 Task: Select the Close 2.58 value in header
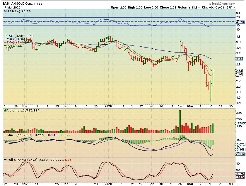click(x=168, y=7)
